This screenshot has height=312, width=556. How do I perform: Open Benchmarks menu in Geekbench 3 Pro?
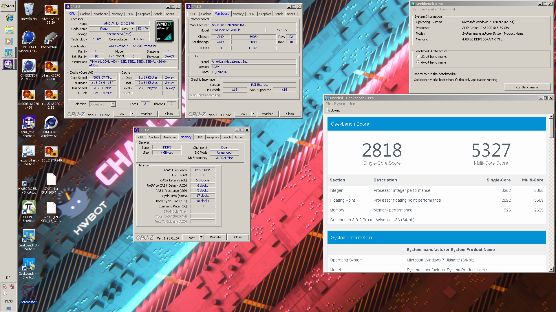tap(428, 9)
